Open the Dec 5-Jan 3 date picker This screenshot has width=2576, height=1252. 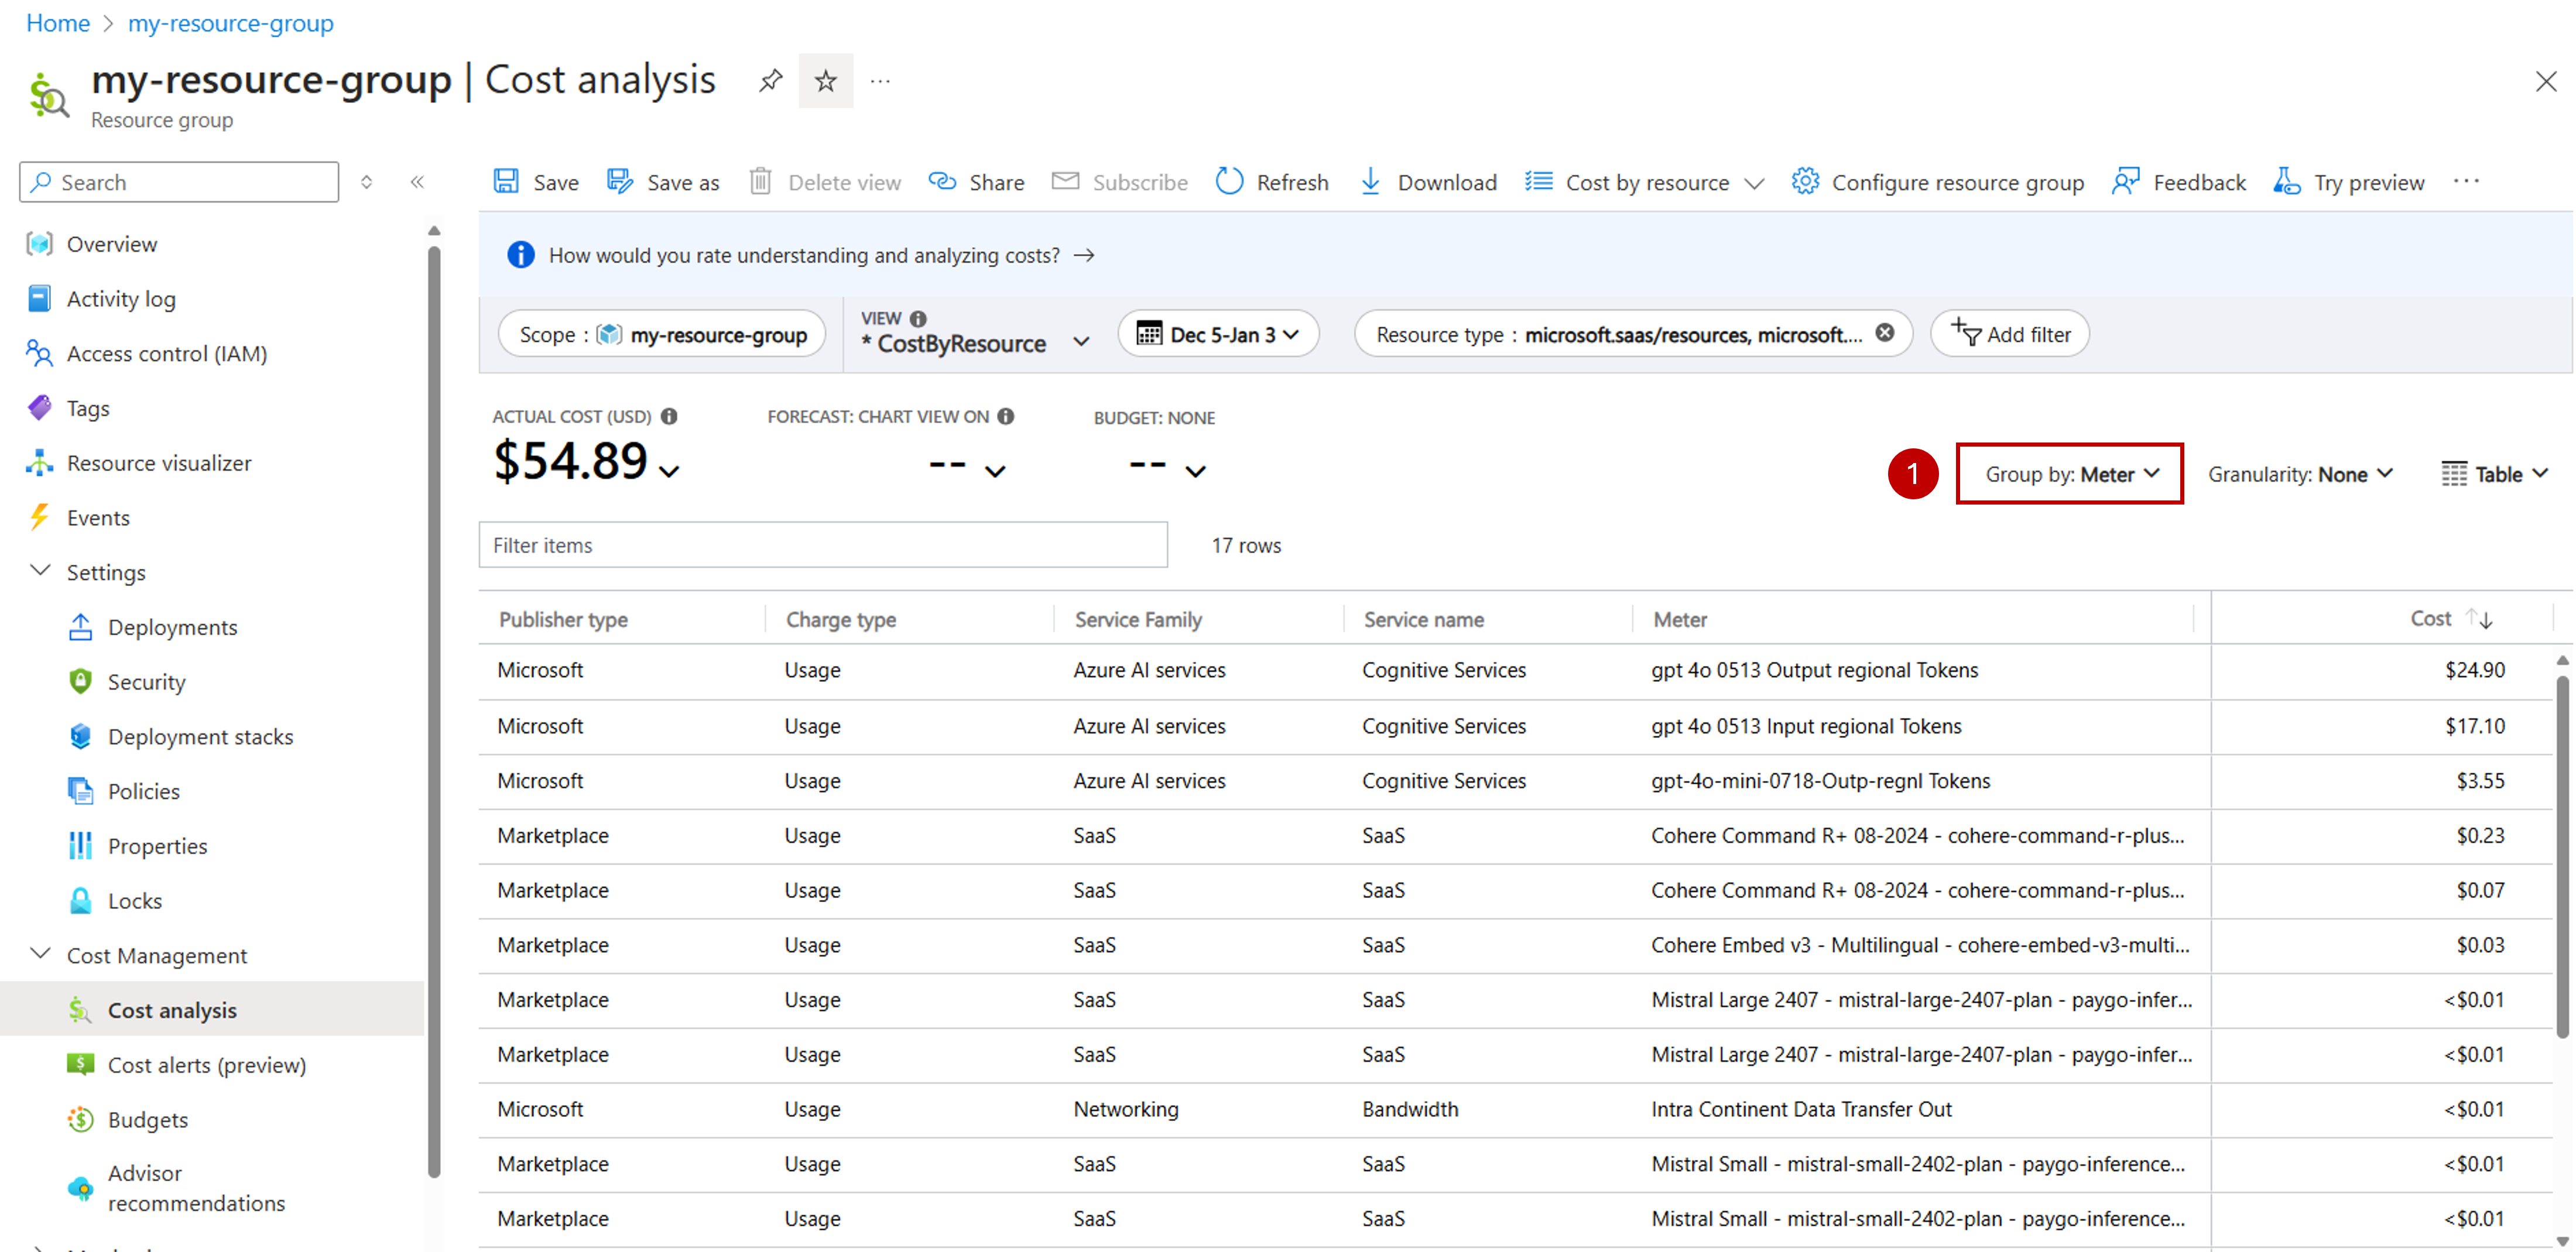pyautogui.click(x=1218, y=334)
